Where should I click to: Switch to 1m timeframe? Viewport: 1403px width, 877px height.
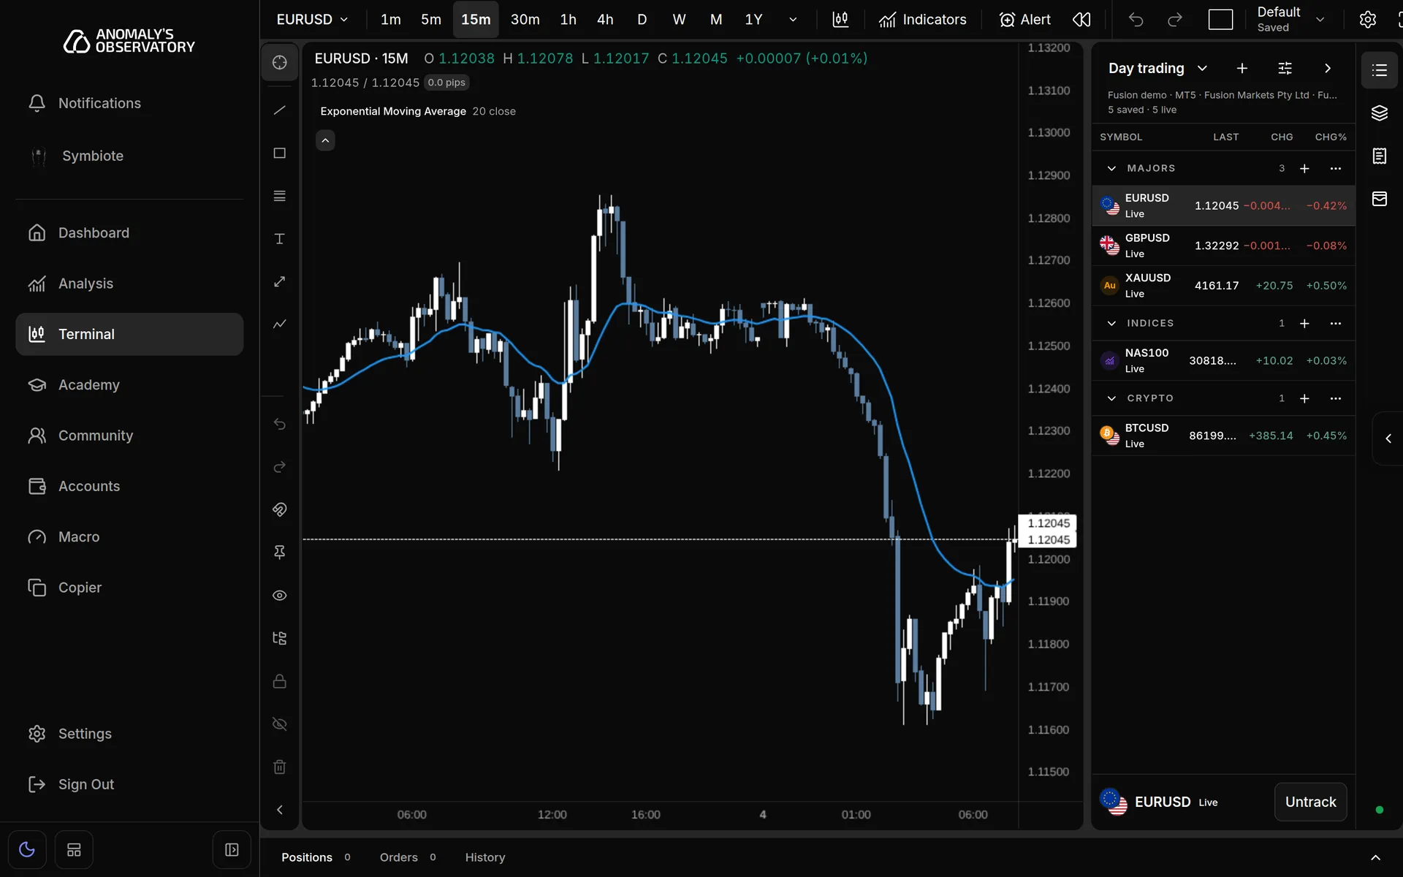coord(391,20)
